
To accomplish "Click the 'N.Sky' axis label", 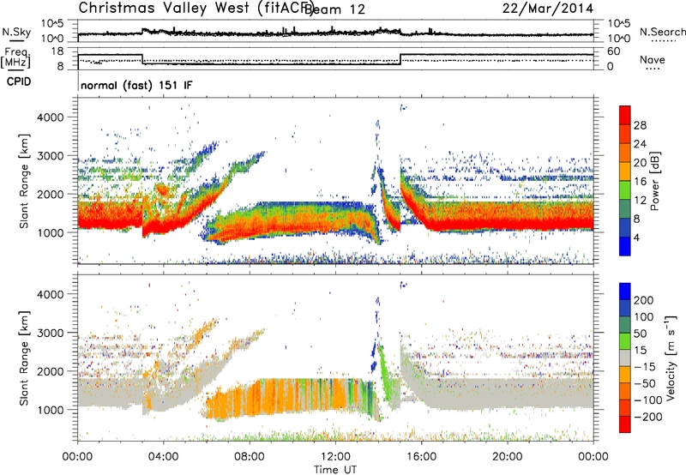I will pyautogui.click(x=16, y=33).
